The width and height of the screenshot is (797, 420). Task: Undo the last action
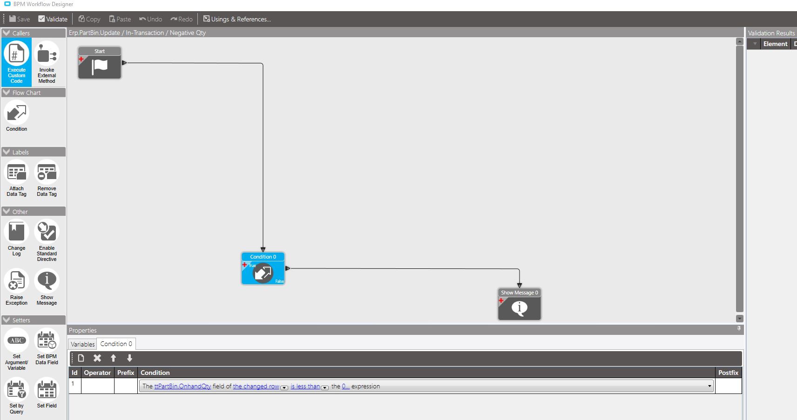click(151, 19)
